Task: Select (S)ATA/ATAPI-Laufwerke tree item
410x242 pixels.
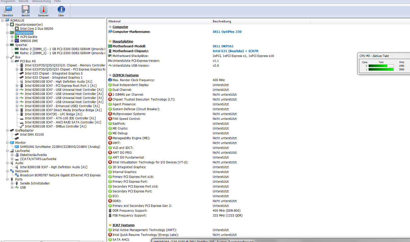Action: (38, 159)
